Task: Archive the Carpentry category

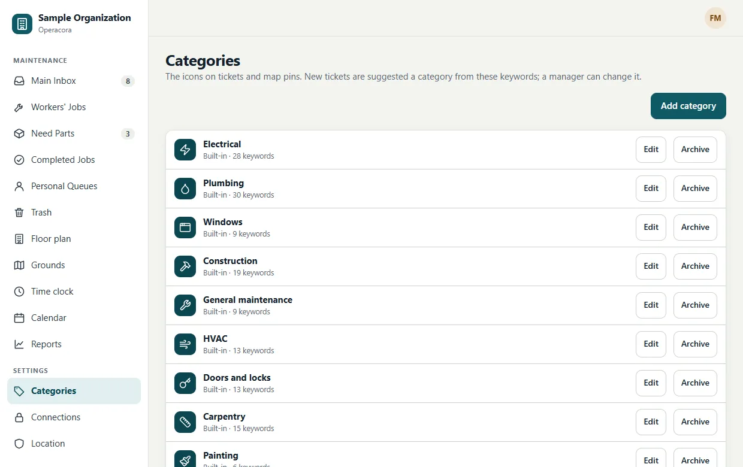Action: [x=695, y=422]
